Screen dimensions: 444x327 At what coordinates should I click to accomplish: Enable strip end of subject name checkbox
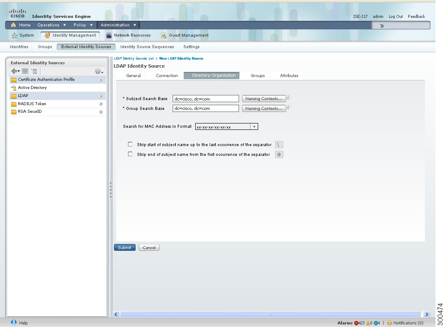[x=130, y=154]
